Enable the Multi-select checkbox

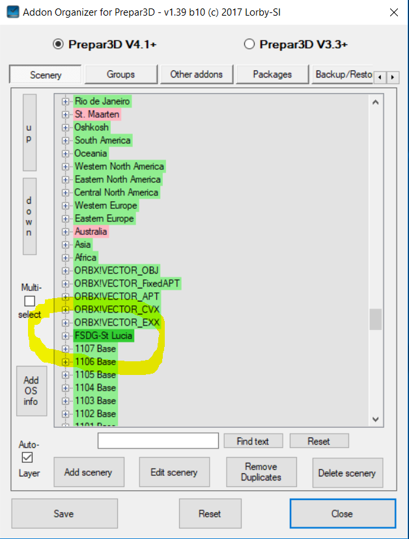29,301
